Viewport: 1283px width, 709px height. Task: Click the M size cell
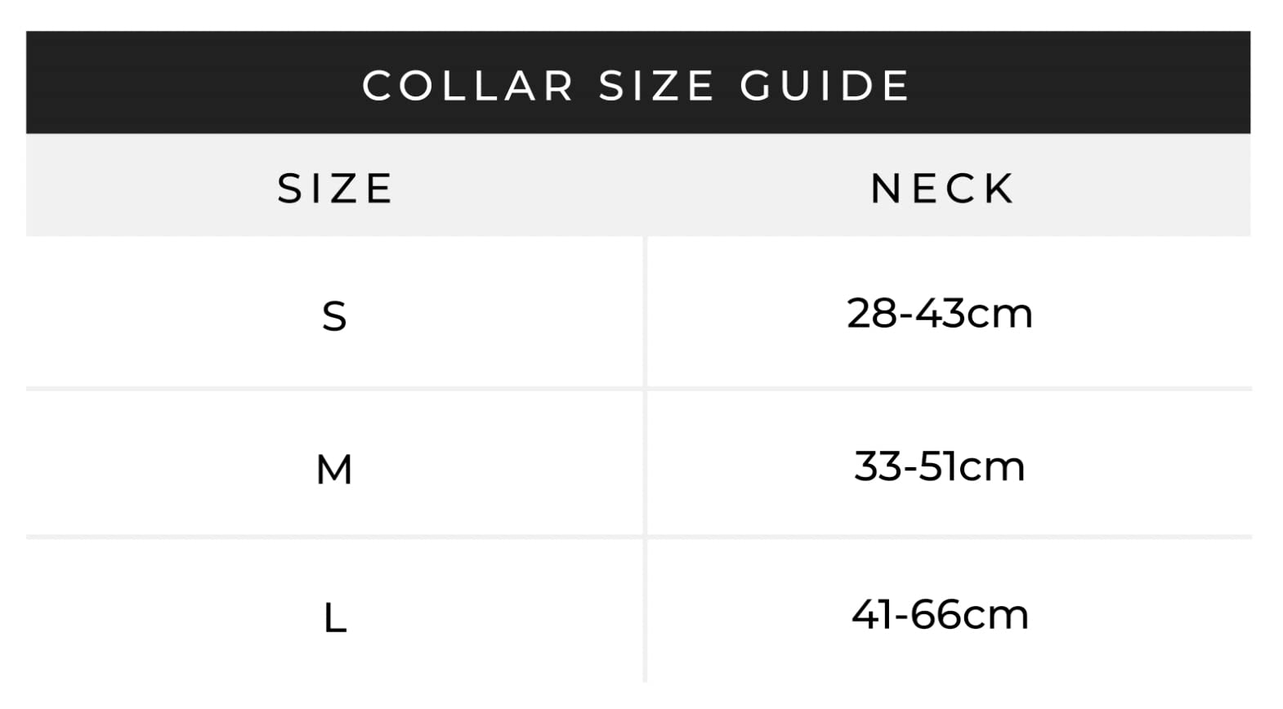point(334,470)
